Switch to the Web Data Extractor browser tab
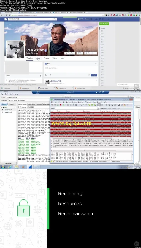Screen dimensions: 141x248 60,12
